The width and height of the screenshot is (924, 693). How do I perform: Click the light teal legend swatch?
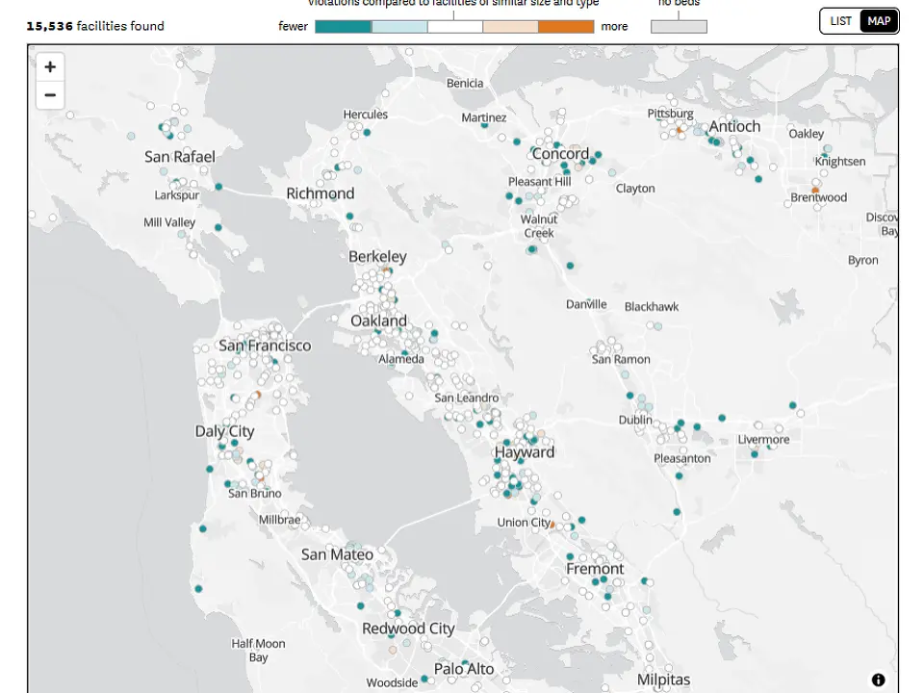398,27
